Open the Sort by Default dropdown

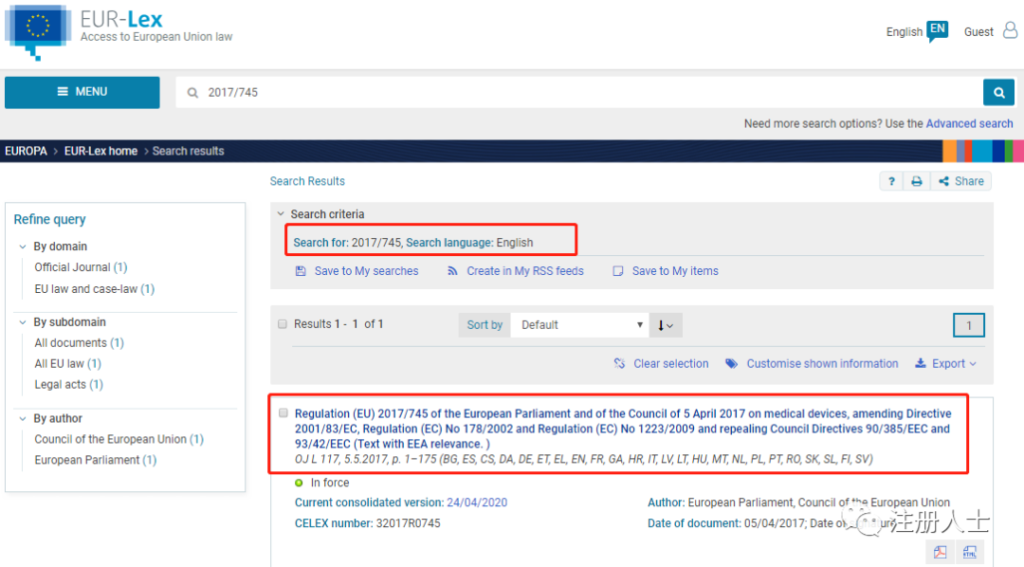(579, 325)
